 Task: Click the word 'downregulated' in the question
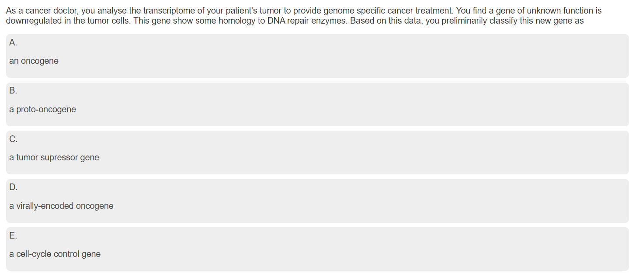(33, 21)
